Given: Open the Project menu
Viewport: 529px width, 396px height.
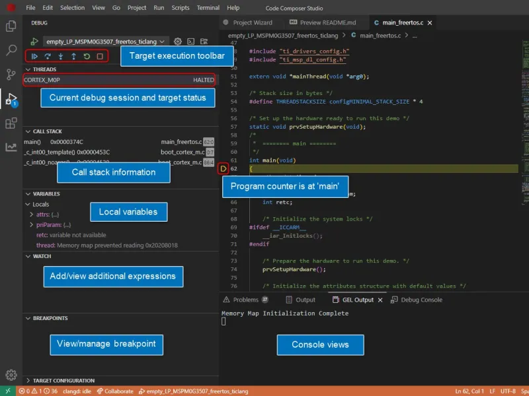Looking at the screenshot, I should click(137, 8).
